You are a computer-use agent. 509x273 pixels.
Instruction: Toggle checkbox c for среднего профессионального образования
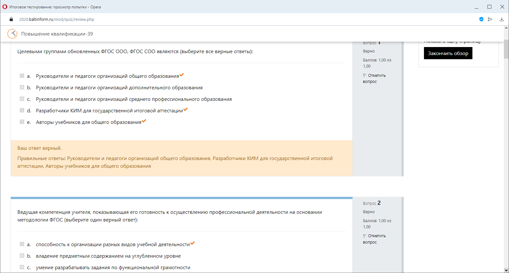22,99
